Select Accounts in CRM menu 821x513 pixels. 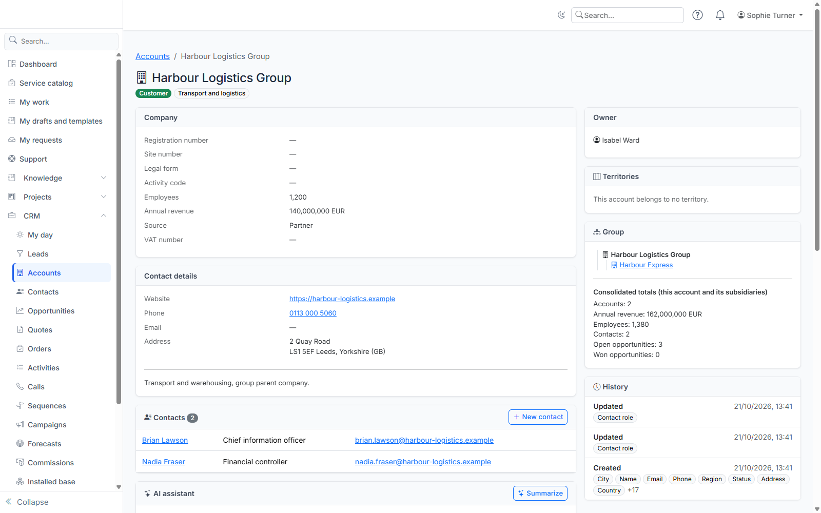(62, 273)
